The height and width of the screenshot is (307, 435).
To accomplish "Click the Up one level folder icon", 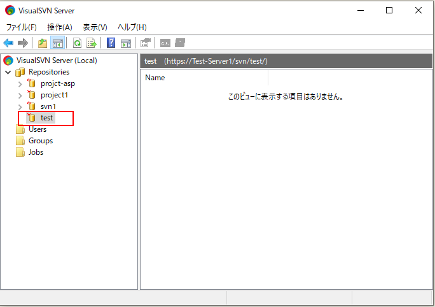I will click(43, 43).
